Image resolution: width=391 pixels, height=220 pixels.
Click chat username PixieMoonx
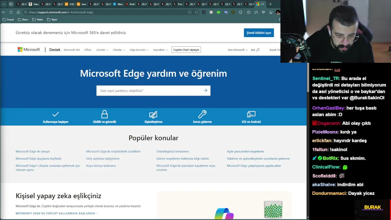point(325,132)
